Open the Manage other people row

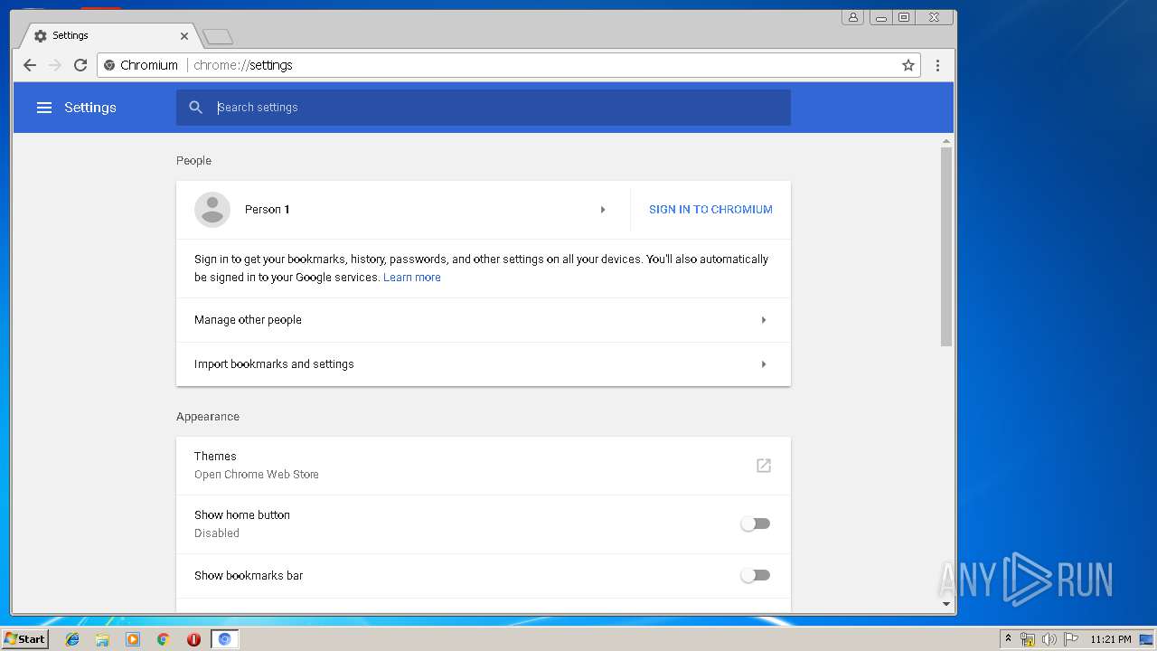484,320
